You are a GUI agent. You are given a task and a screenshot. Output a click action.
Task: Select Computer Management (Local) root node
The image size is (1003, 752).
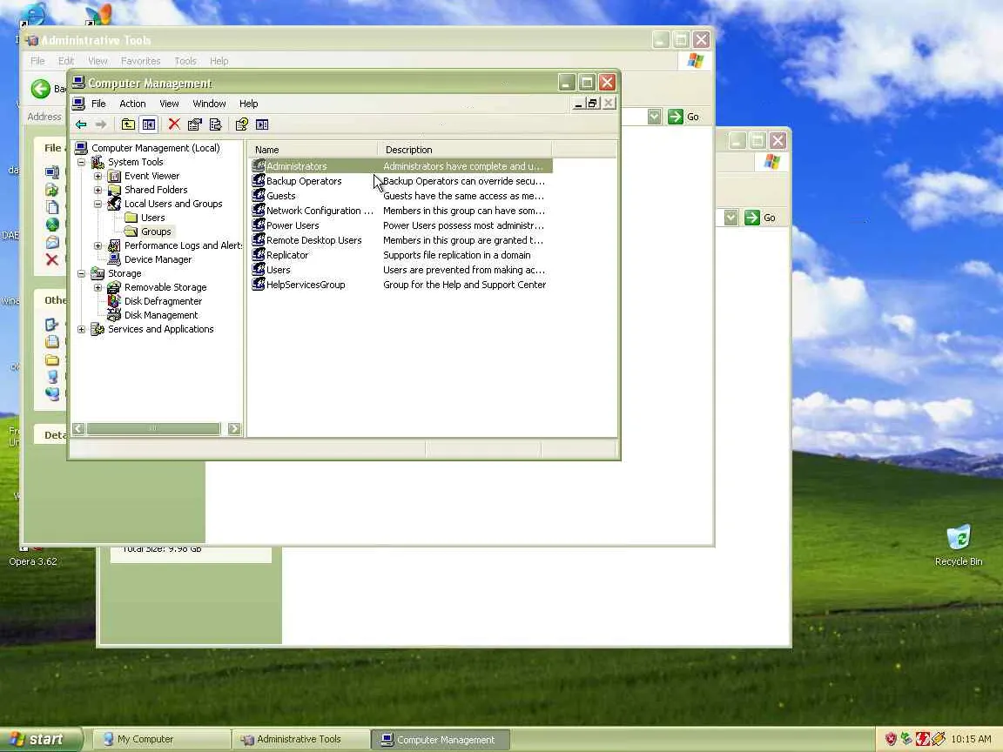click(156, 148)
